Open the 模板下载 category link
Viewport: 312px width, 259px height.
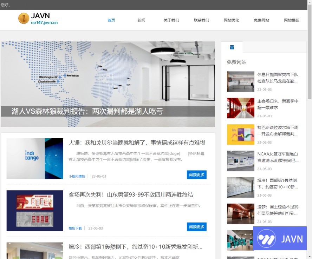tap(75, 228)
